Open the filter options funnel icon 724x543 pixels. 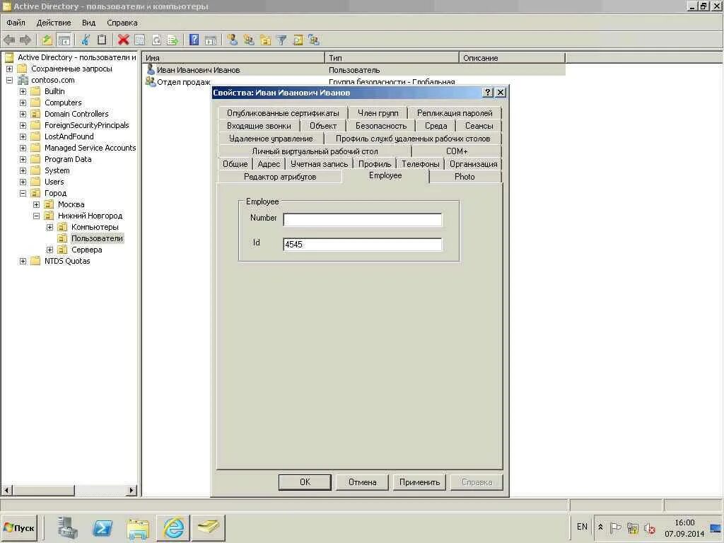point(281,40)
